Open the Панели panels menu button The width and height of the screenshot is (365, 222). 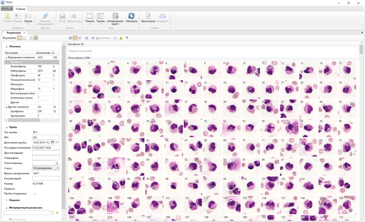[x=90, y=18]
